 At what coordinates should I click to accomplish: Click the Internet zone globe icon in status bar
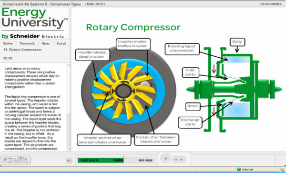click(239, 169)
